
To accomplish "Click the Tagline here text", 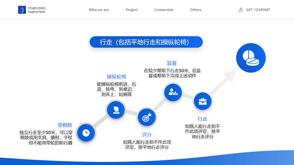I will [37, 11].
